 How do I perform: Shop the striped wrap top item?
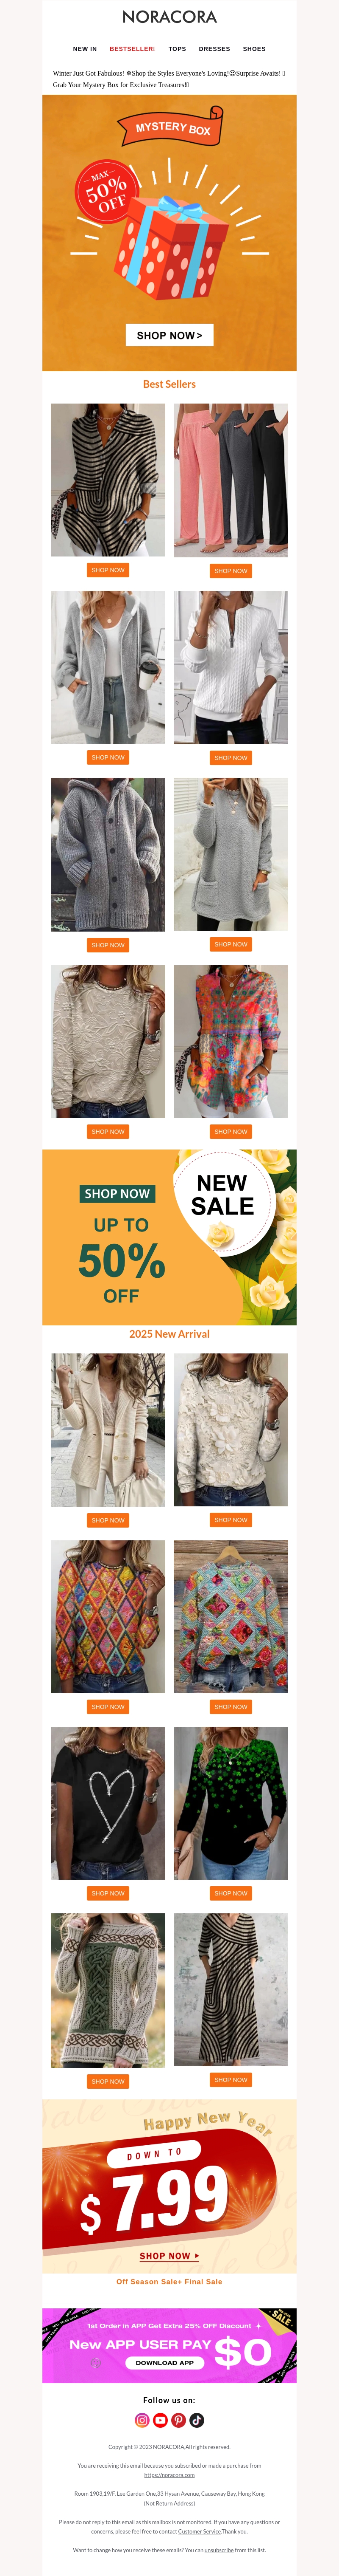pyautogui.click(x=108, y=570)
